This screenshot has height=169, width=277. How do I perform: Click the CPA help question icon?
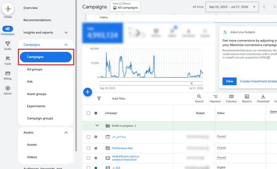[268, 58]
